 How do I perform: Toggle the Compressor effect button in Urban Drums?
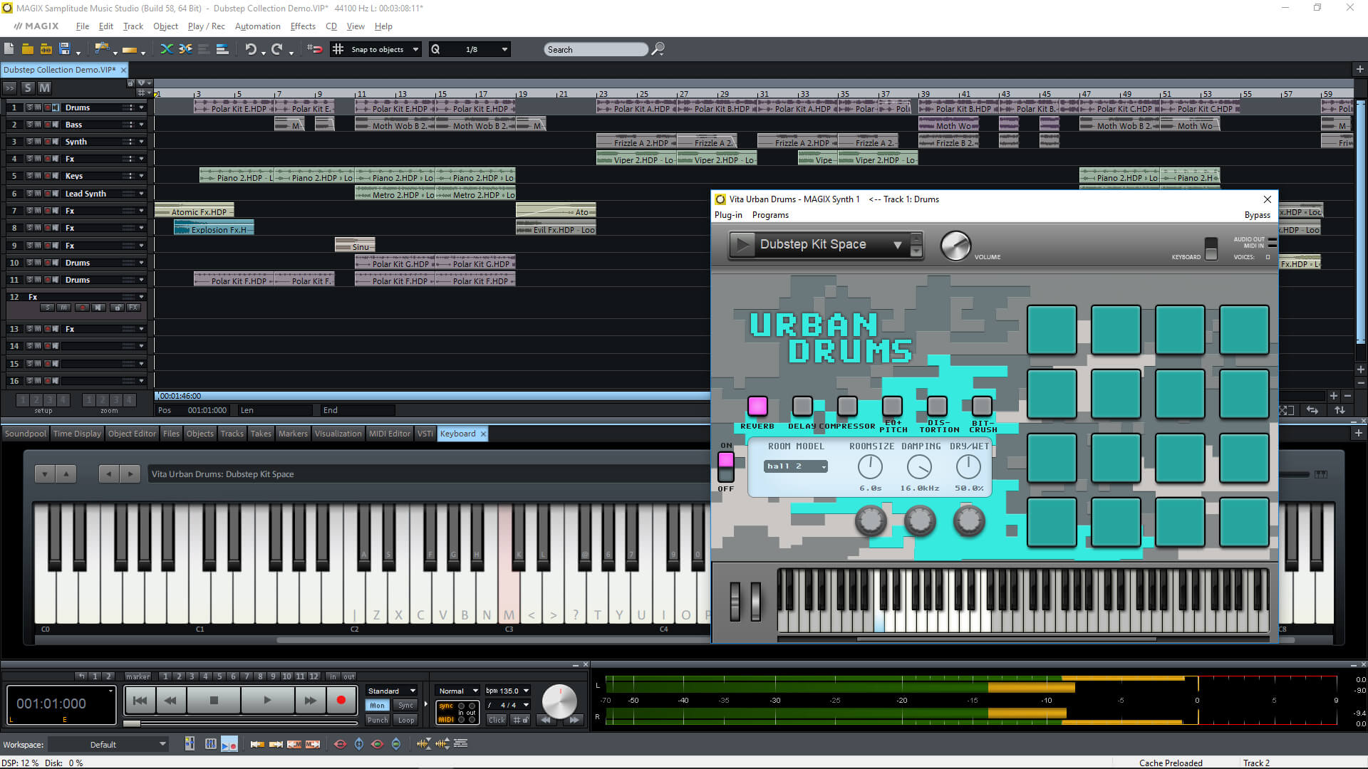(847, 406)
